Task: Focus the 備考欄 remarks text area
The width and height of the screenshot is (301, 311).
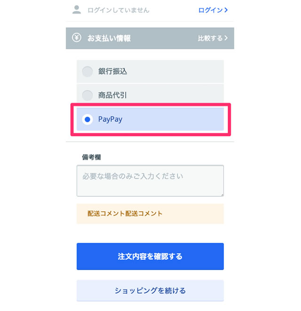Action: [150, 181]
